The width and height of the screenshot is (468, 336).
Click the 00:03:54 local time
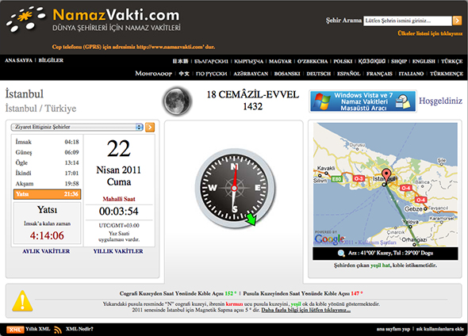tap(119, 212)
